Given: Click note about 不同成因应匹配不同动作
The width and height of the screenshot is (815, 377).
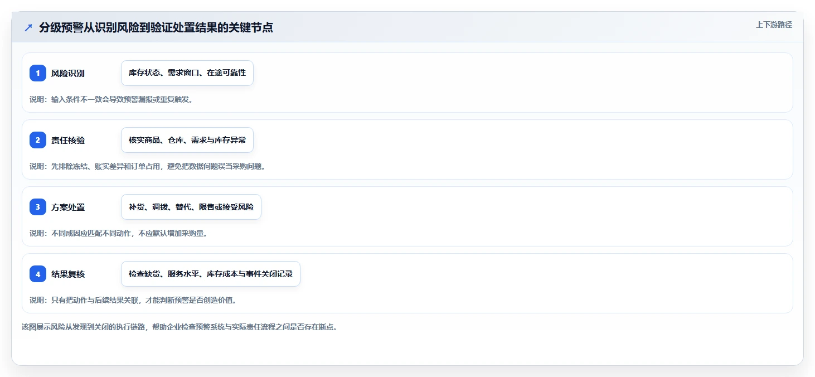Looking at the screenshot, I should pyautogui.click(x=119, y=233).
